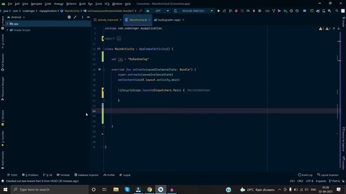This screenshot has width=346, height=194.
Task: Open Google Chrome from taskbar
Action: coord(149,189)
